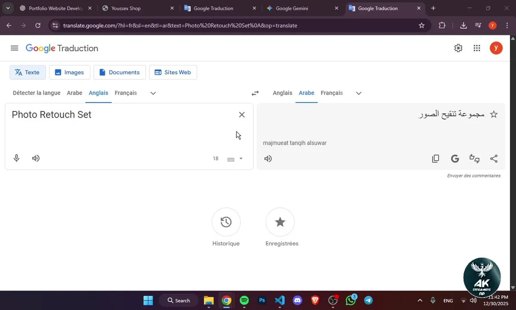Choose Français as source language
516x310 pixels.
pyautogui.click(x=126, y=93)
